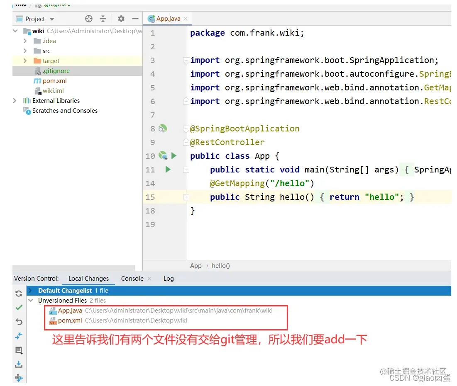Screen dimensions: 457x386
Task: Expand External Libraries node
Action: [15, 101]
